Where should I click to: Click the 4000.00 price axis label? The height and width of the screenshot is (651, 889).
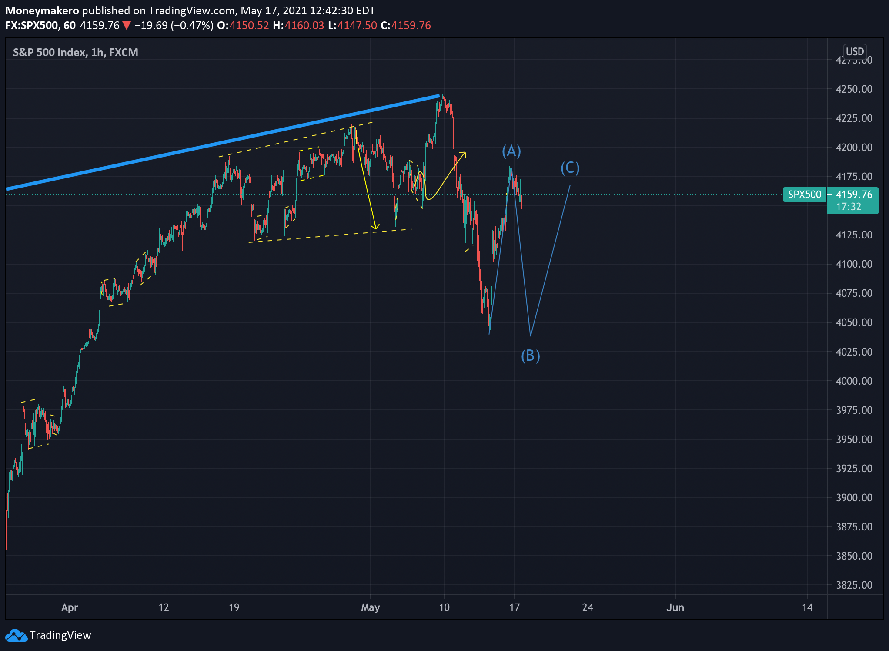coord(854,381)
